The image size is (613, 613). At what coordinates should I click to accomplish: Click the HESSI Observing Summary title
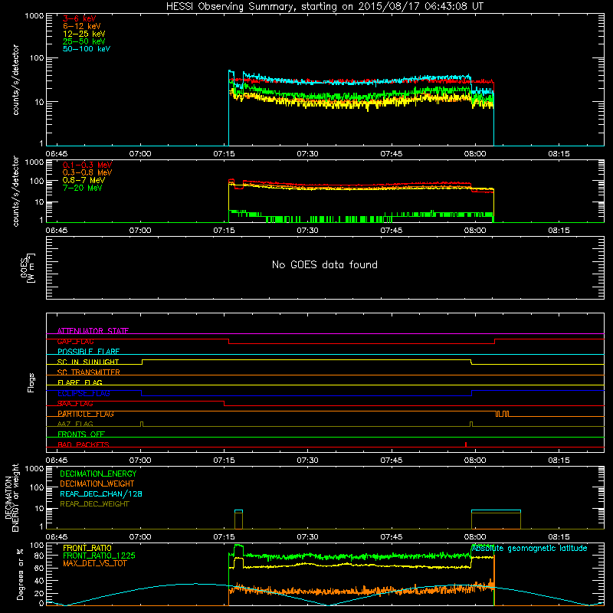(x=325, y=7)
